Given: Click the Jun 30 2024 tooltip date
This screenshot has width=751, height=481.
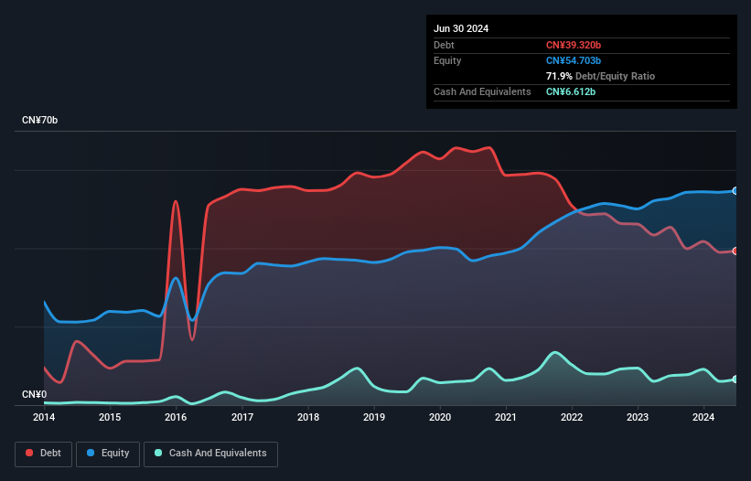Looking at the screenshot, I should click(461, 28).
